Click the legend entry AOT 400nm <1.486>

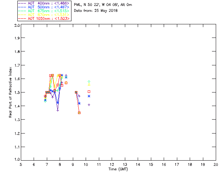click(44, 3)
